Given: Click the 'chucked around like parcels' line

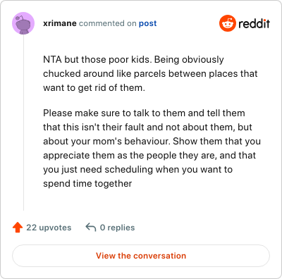Looking at the screenshot, I should 150,74.
